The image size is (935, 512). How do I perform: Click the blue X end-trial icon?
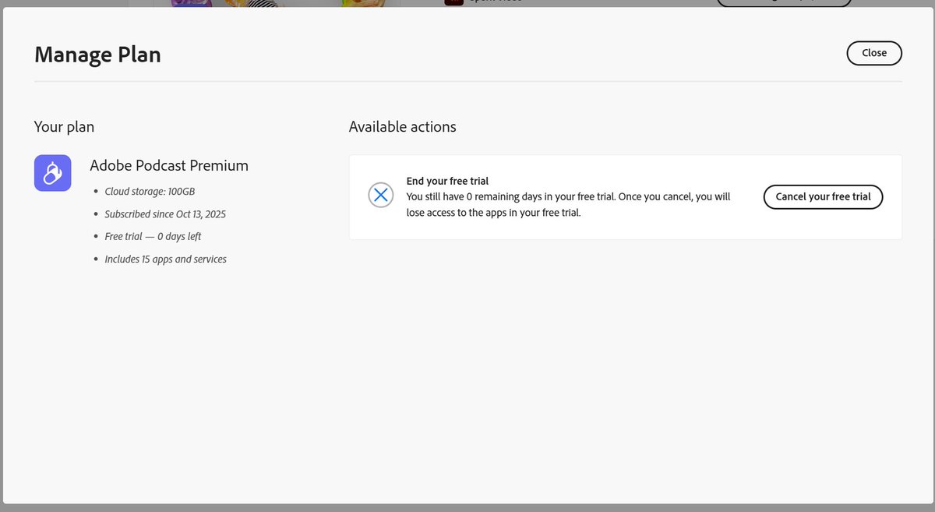tap(381, 195)
